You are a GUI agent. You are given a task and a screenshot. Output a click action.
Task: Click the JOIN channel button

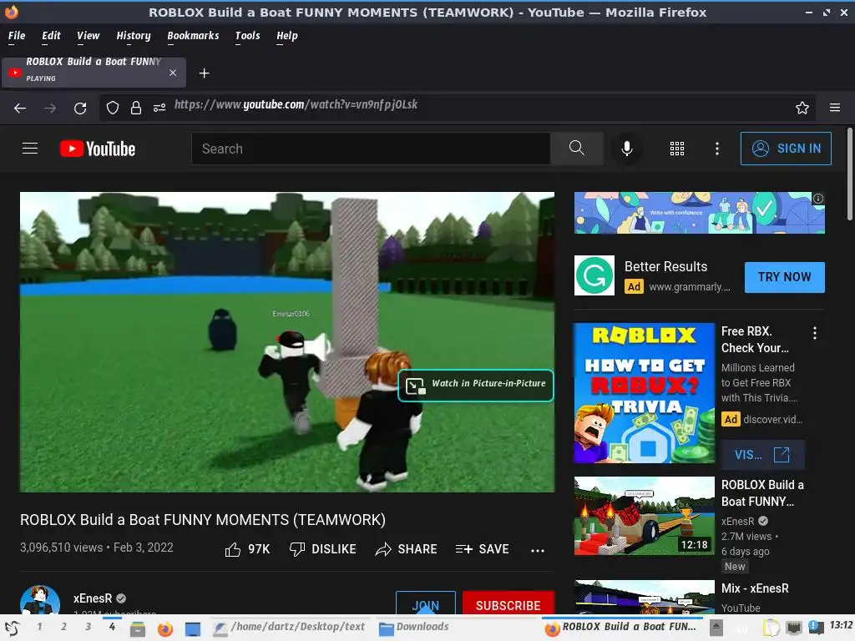[x=425, y=604]
